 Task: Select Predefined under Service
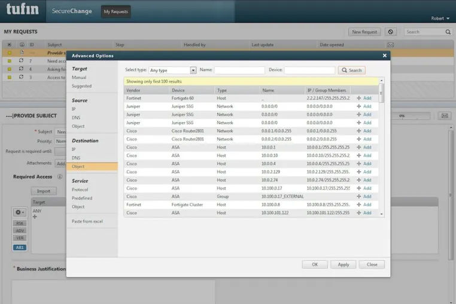[82, 198]
